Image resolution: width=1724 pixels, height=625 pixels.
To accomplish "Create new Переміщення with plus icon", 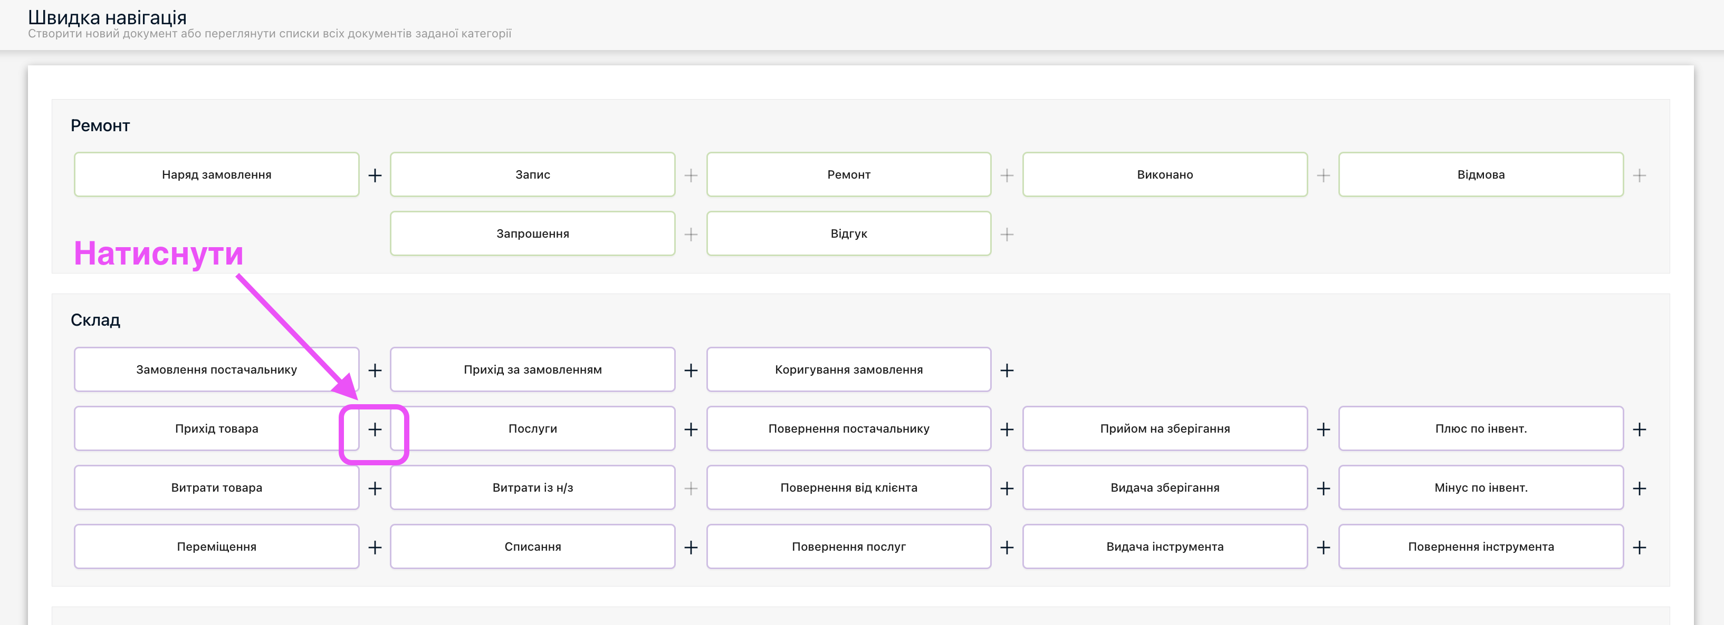I will [375, 548].
